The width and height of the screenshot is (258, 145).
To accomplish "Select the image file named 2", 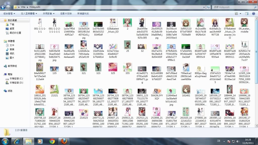I will click(127, 24).
